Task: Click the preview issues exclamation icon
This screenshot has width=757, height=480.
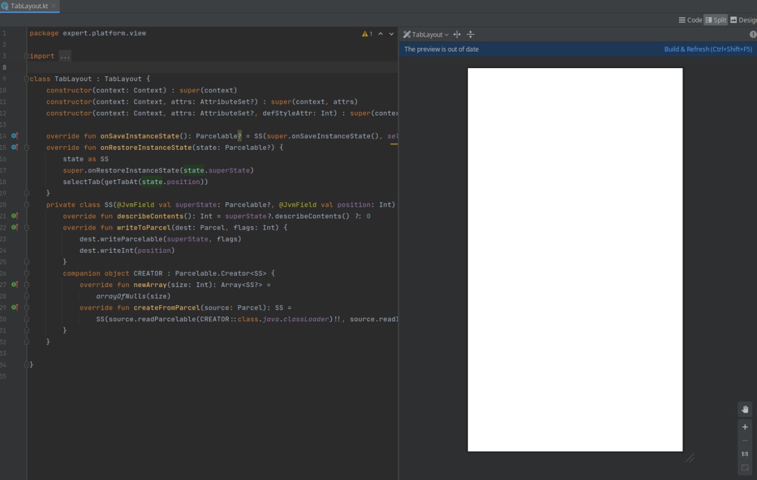Action: 753,34
